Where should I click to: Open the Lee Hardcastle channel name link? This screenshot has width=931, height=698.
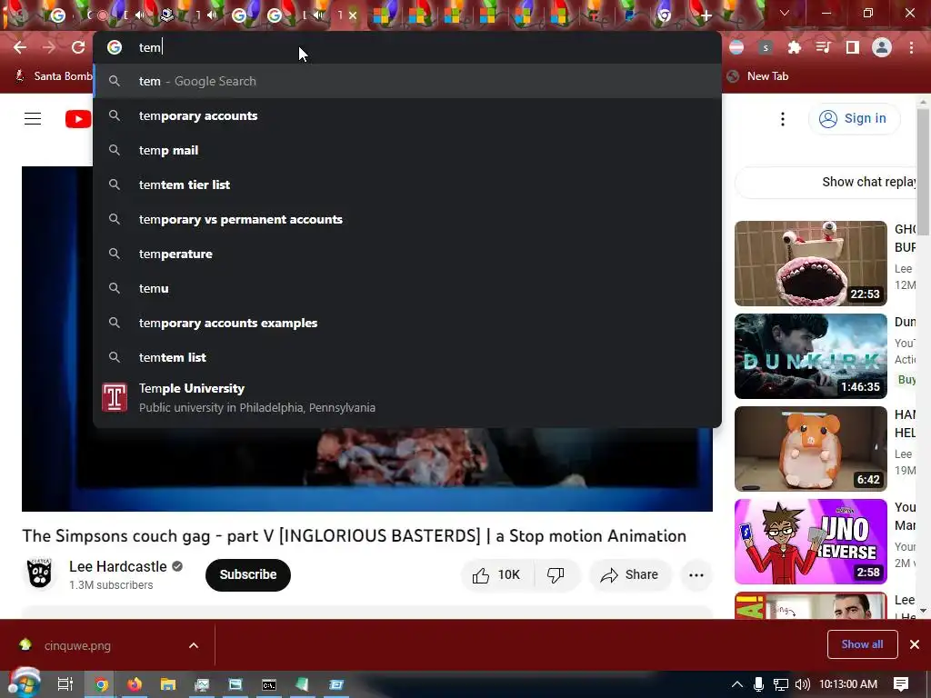pyautogui.click(x=117, y=566)
